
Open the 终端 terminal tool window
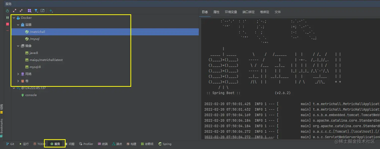103,144
